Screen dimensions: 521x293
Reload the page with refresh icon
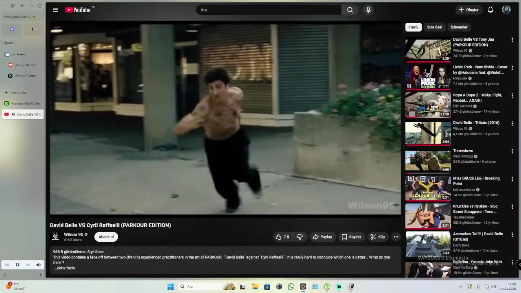coord(40,6)
